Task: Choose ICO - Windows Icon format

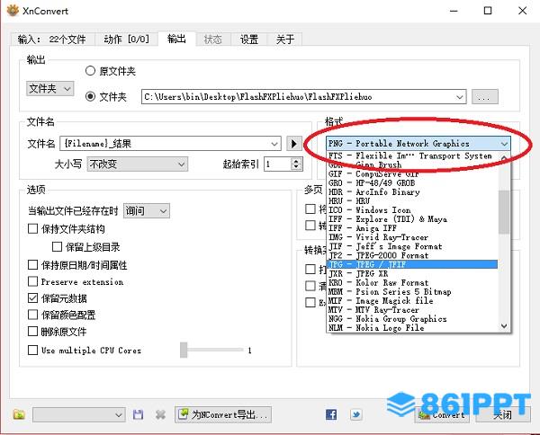Action: 412,209
